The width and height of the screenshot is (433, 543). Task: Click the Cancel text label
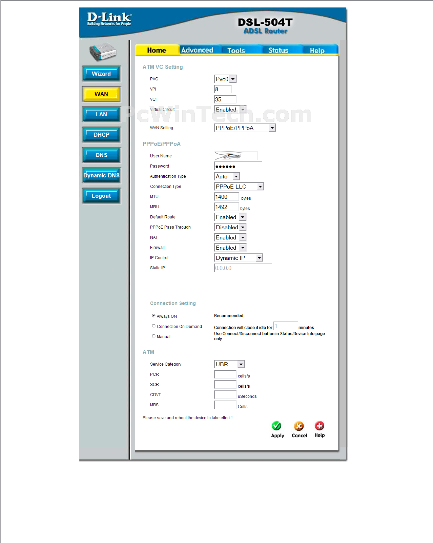[300, 435]
